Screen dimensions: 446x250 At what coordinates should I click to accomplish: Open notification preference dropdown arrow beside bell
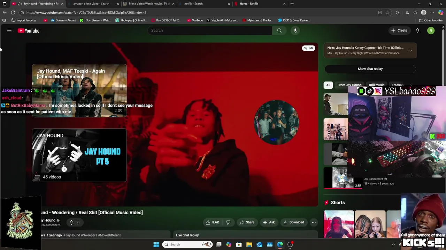(78, 222)
